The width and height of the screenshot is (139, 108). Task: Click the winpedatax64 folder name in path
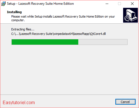63,34
